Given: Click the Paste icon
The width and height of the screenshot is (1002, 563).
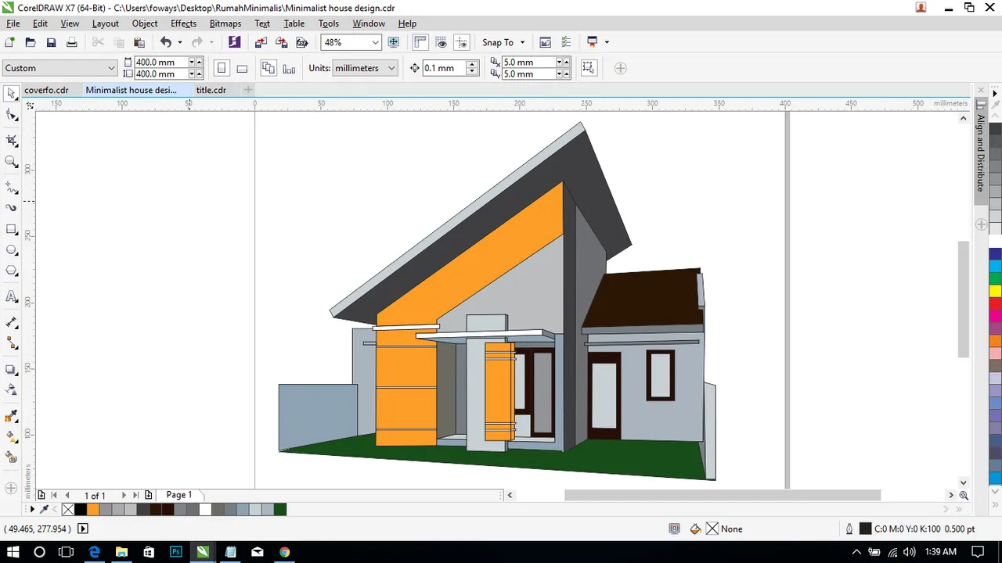Looking at the screenshot, I should pos(139,42).
